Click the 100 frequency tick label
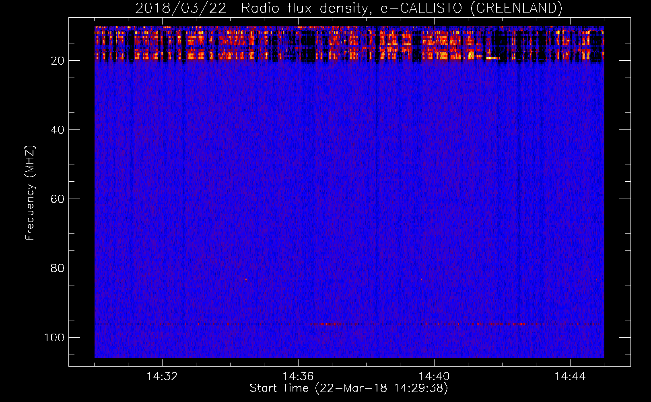Screen dimensions: 651x402 tap(54, 337)
